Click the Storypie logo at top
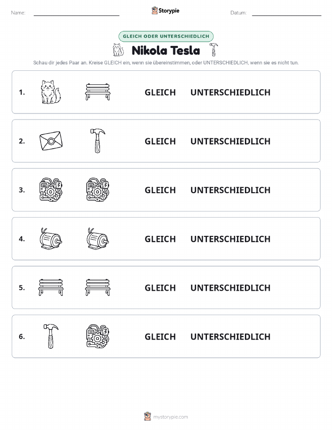This screenshot has height=430, width=332. coord(165,11)
